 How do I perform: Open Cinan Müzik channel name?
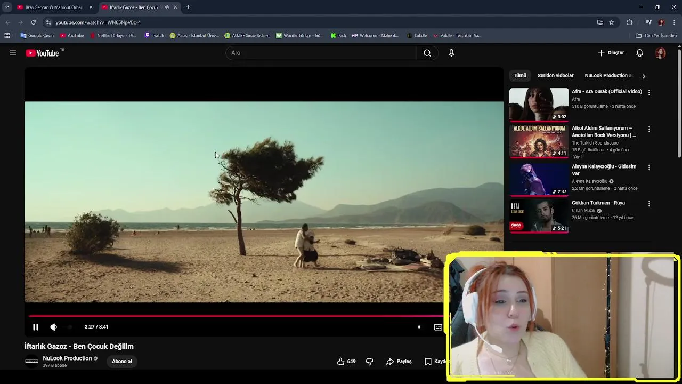(583, 211)
